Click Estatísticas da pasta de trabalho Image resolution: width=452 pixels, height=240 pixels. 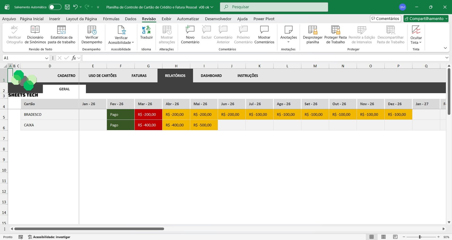click(x=61, y=34)
